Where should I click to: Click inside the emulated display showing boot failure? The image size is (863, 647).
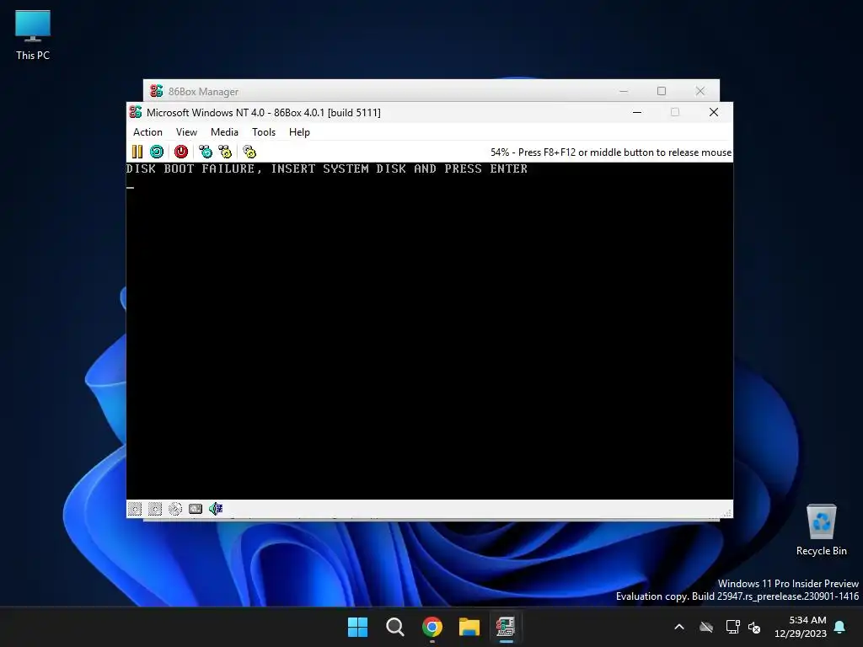[x=429, y=330]
